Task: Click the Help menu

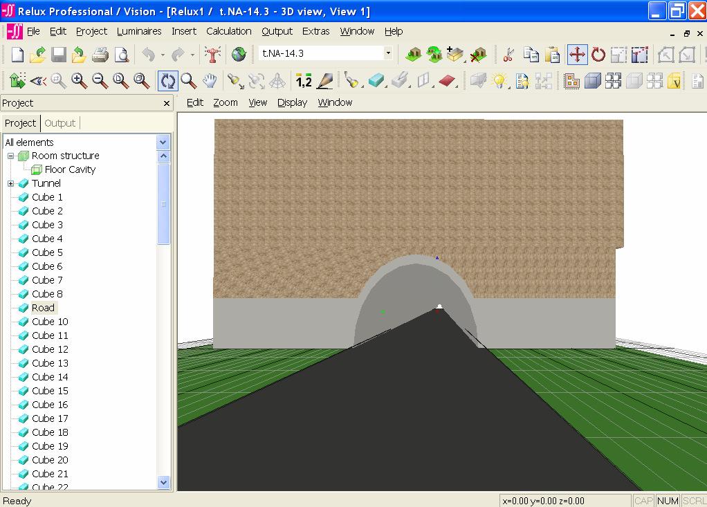Action: tap(393, 31)
